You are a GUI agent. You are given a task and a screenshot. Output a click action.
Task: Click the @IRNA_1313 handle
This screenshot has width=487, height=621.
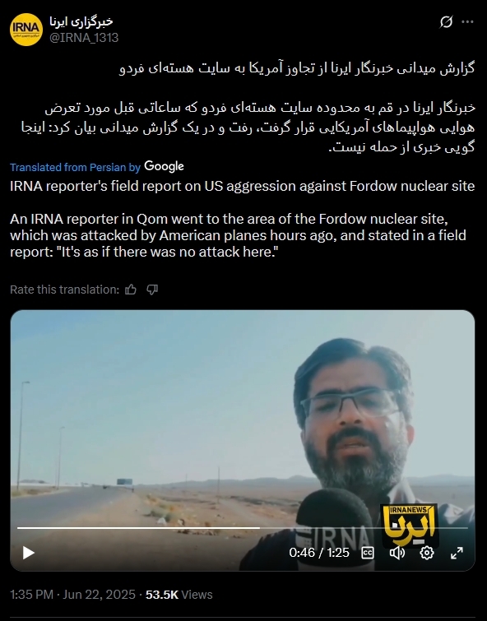pyautogui.click(x=84, y=38)
